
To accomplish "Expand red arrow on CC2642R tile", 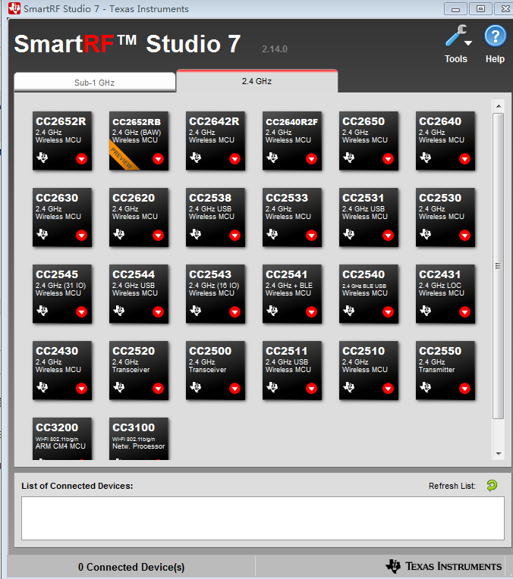I will 234,159.
